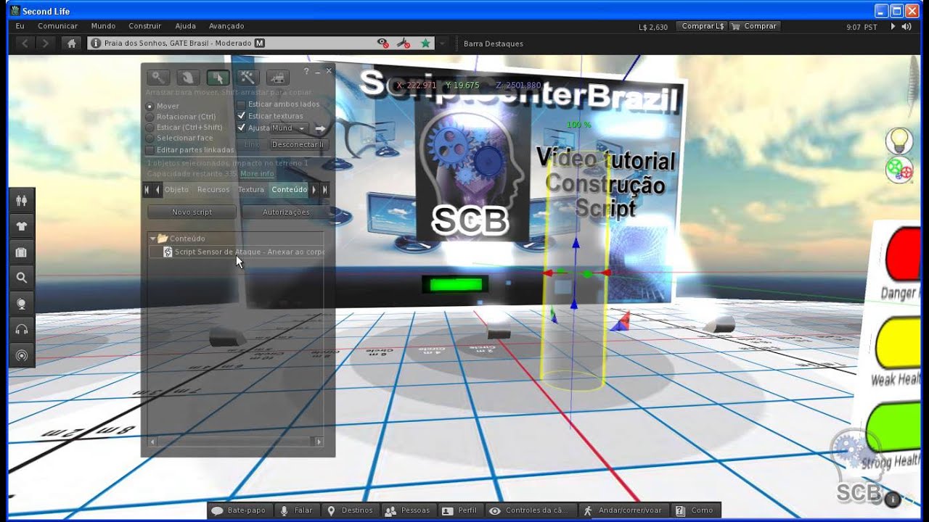This screenshot has width=929, height=522.
Task: Toggle audio volume speaker icon
Action: (x=907, y=27)
